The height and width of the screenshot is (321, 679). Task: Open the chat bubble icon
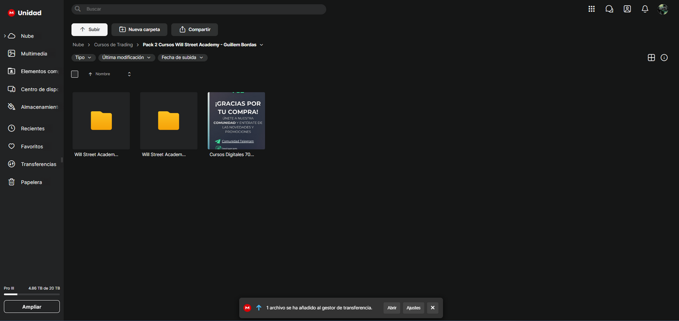coord(609,9)
